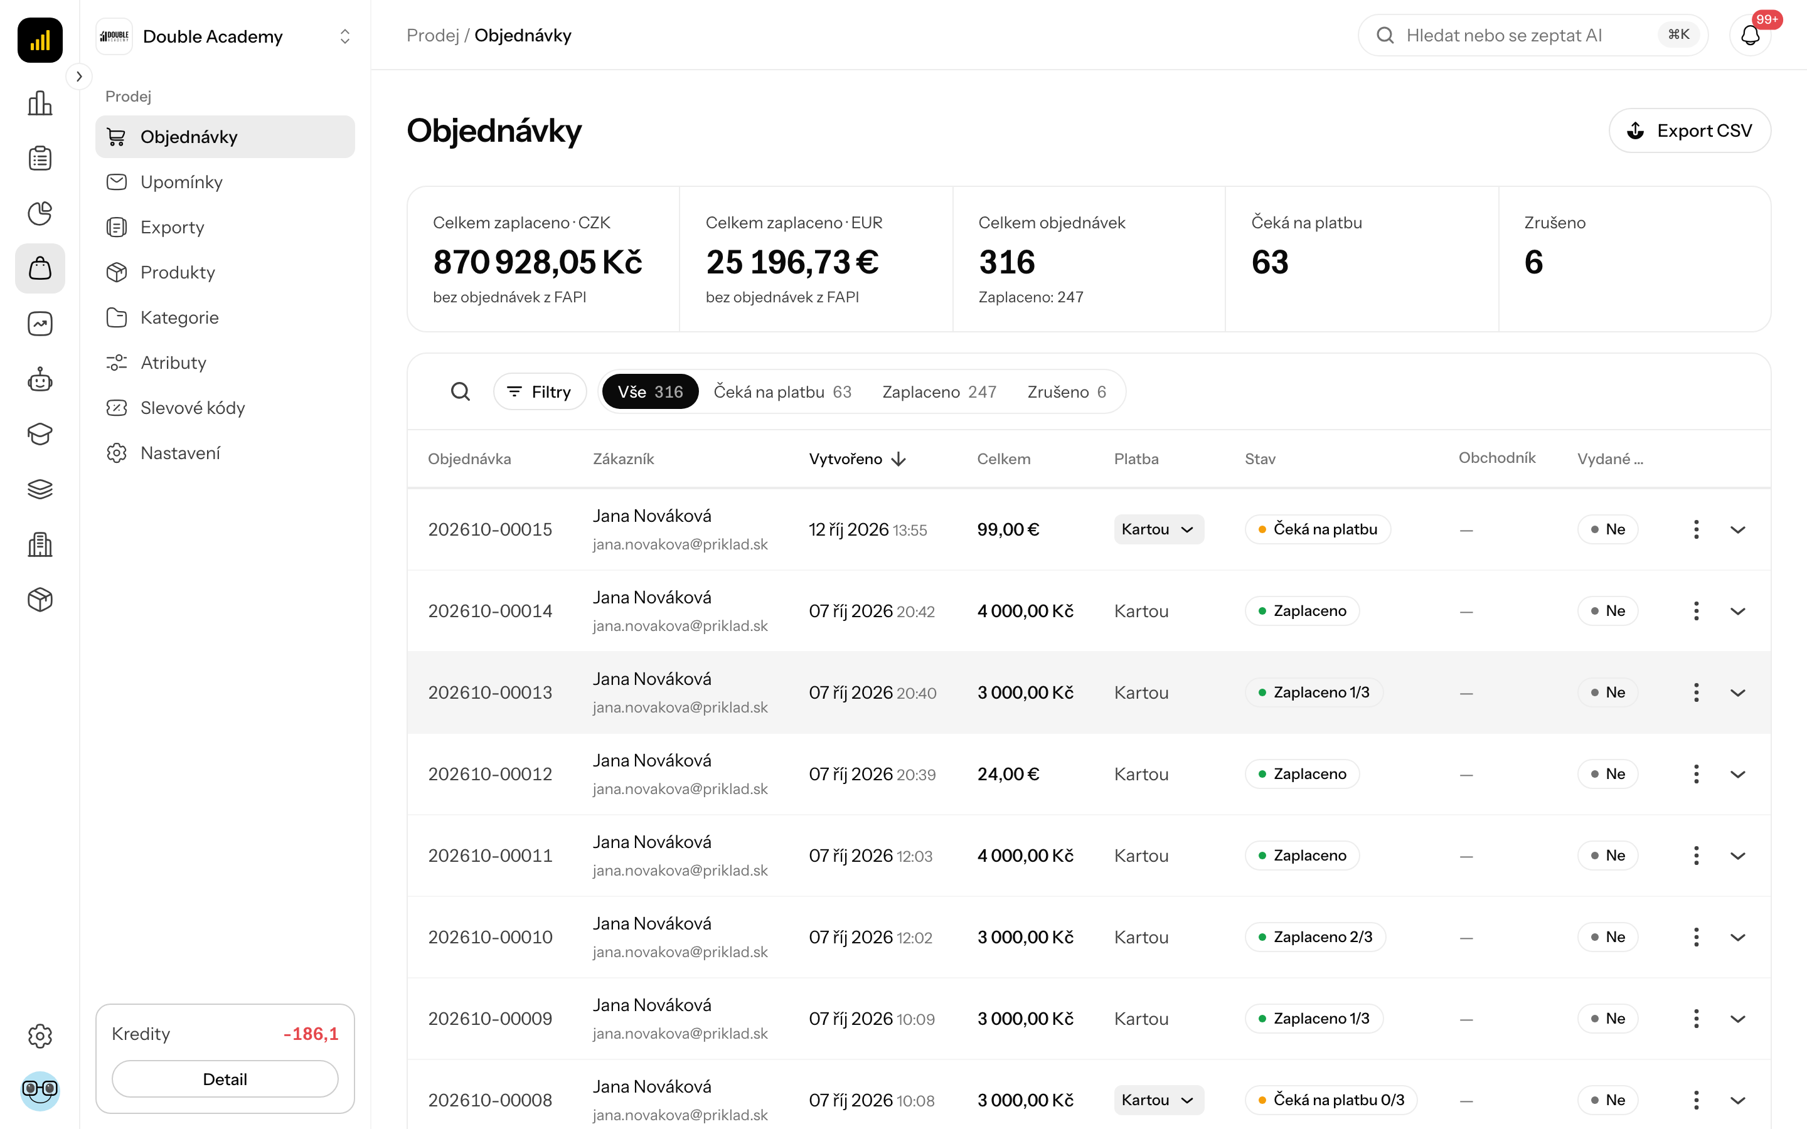Viewport: 1807px width, 1129px height.
Task: Click the Ne badge for order 202610-00015
Action: (x=1607, y=529)
